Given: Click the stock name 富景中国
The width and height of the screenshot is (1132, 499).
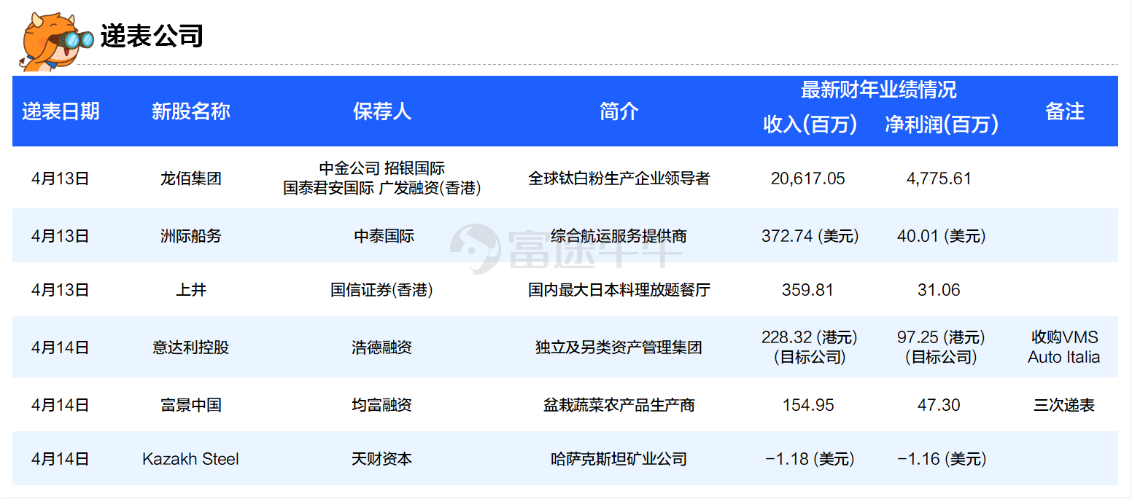Looking at the screenshot, I should (x=191, y=405).
